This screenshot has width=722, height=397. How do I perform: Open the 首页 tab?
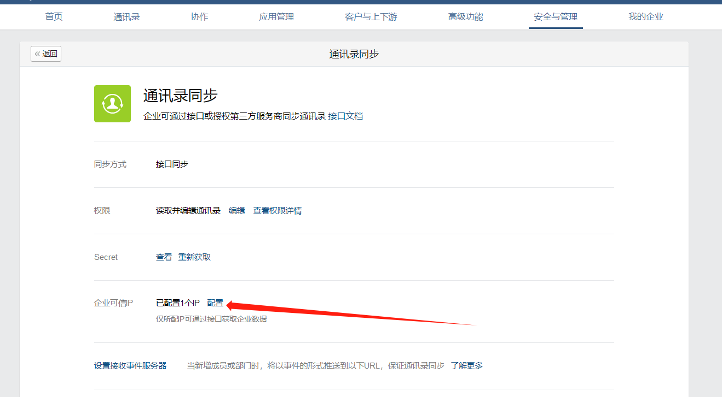pyautogui.click(x=54, y=16)
